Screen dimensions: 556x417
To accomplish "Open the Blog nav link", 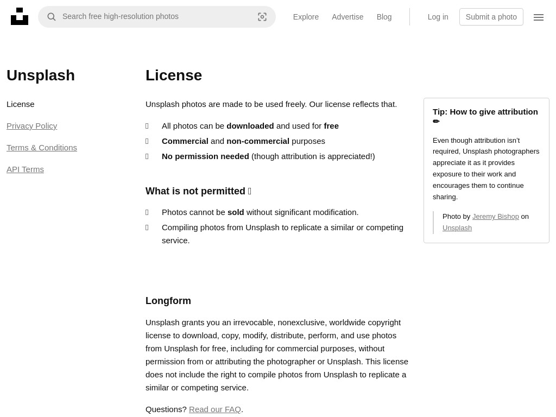I will 384,17.
